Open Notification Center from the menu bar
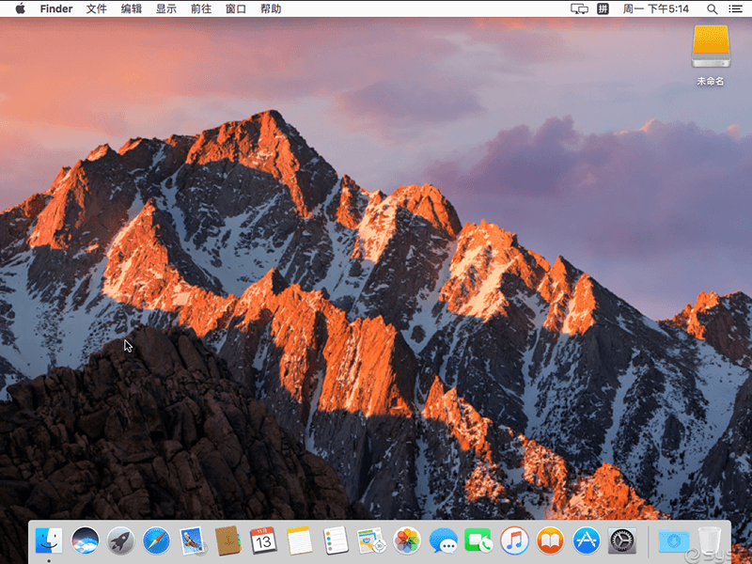This screenshot has width=752, height=564. [737, 8]
